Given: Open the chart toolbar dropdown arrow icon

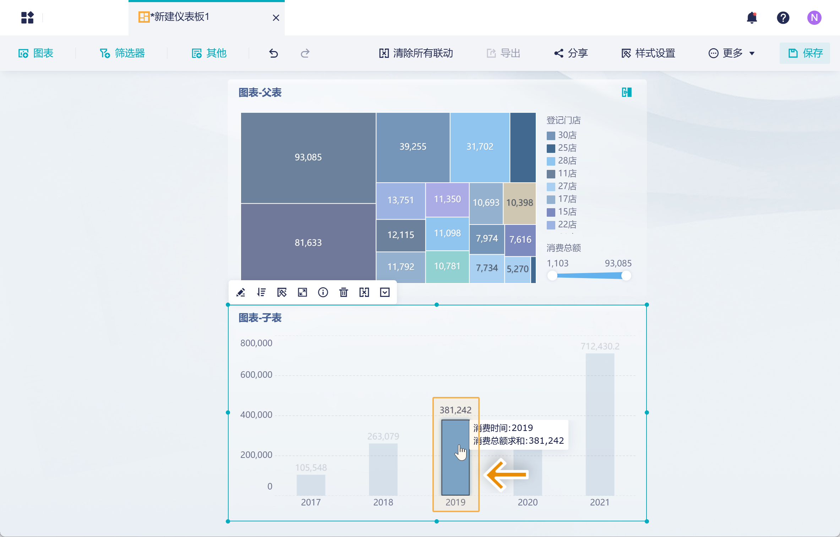Looking at the screenshot, I should point(385,292).
